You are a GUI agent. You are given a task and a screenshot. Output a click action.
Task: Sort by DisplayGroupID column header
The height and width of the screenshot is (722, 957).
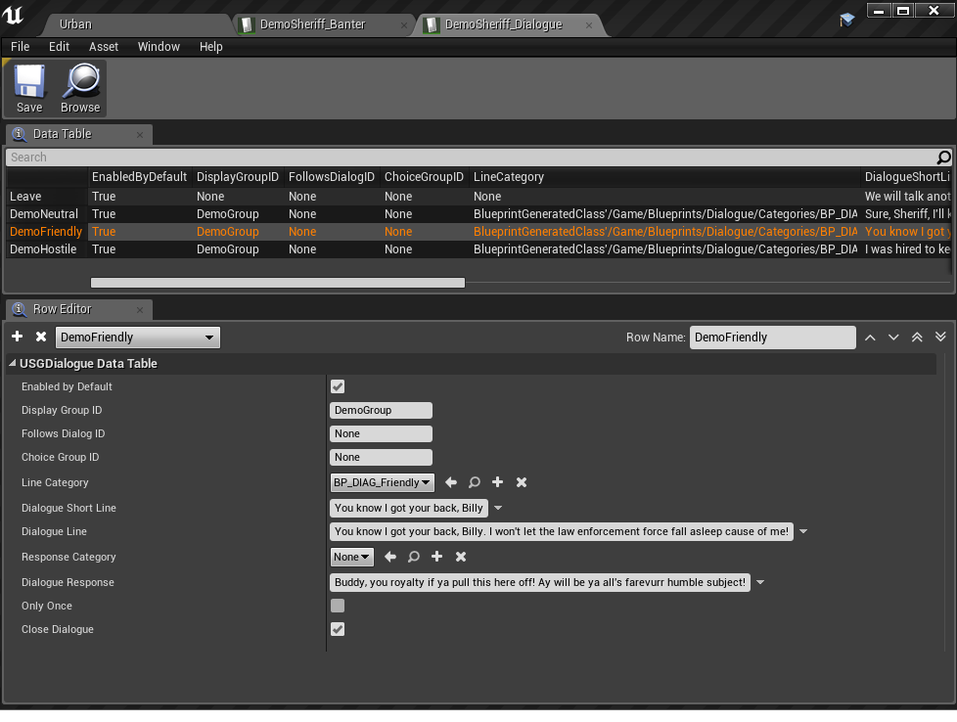click(x=238, y=177)
